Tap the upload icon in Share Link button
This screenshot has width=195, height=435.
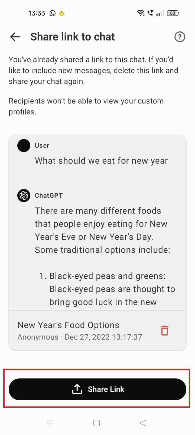[77, 389]
